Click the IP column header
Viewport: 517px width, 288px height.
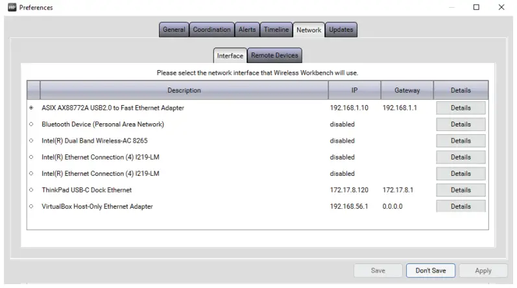354,90
